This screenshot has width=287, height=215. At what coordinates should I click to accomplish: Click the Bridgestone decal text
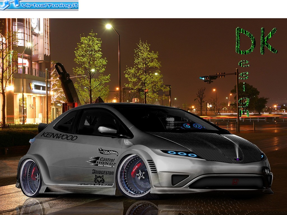[x=103, y=172]
